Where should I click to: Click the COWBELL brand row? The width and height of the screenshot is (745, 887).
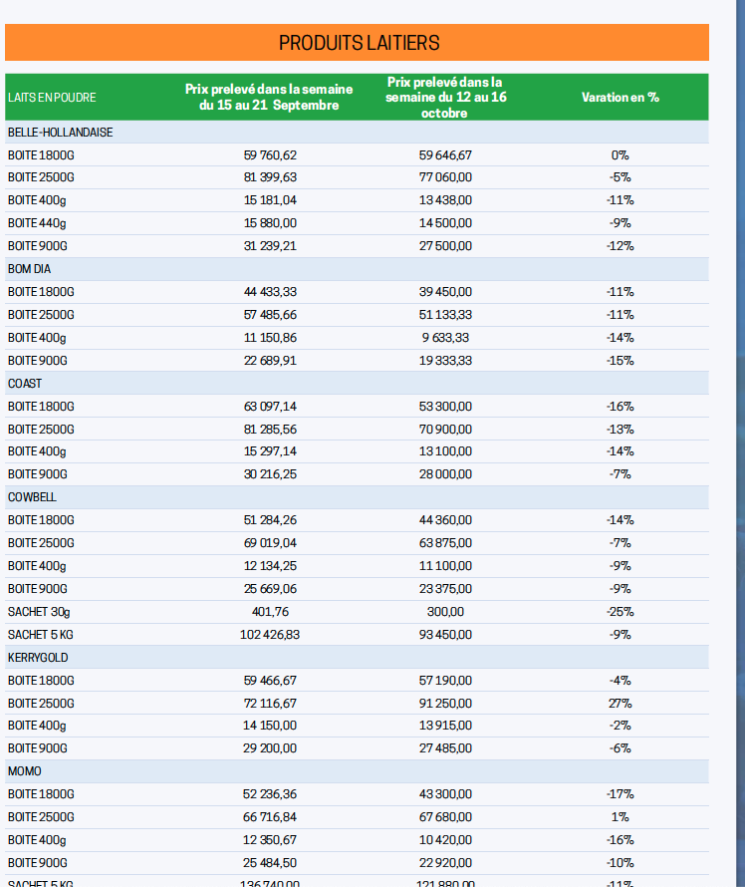(x=357, y=497)
